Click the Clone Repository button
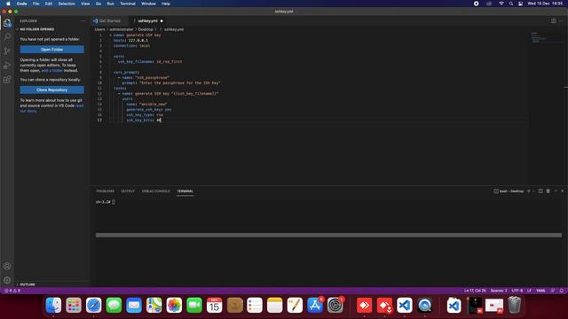Screen dimensions: 568x319 click(x=52, y=89)
